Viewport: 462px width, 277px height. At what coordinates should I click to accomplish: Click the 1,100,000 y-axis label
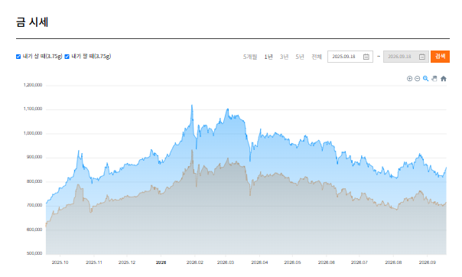point(33,109)
